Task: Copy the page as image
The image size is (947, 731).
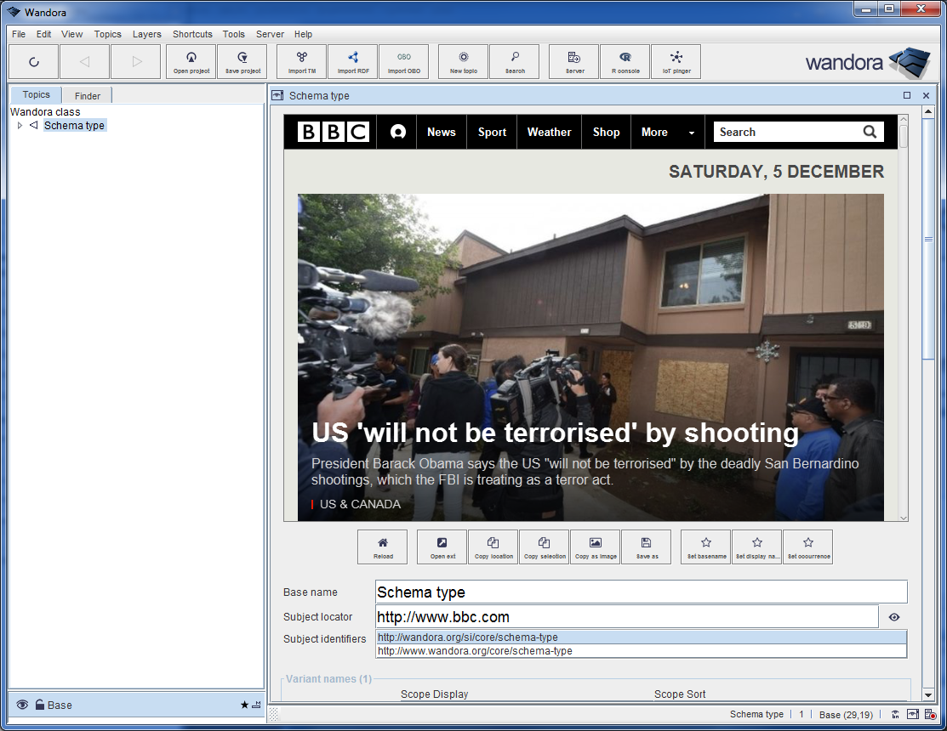Action: [595, 547]
